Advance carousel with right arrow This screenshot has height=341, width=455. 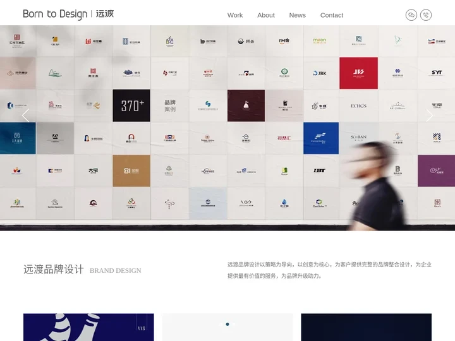(430, 116)
